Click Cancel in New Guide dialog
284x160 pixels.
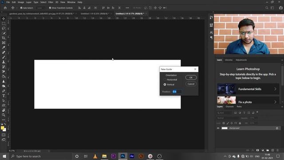[x=191, y=84]
